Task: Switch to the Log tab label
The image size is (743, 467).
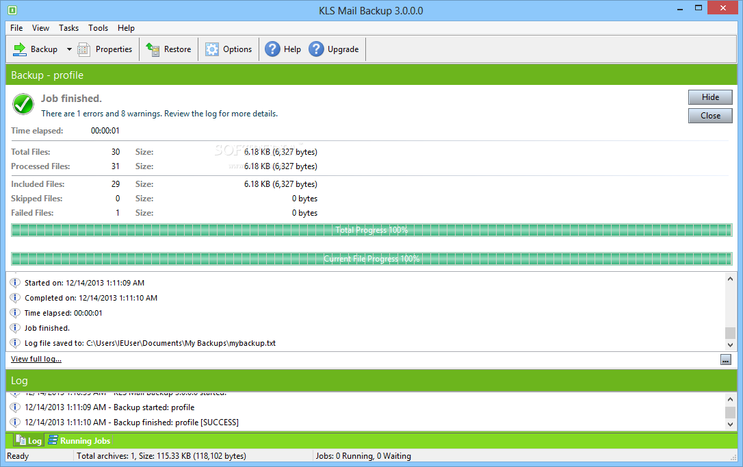Action: pos(35,440)
